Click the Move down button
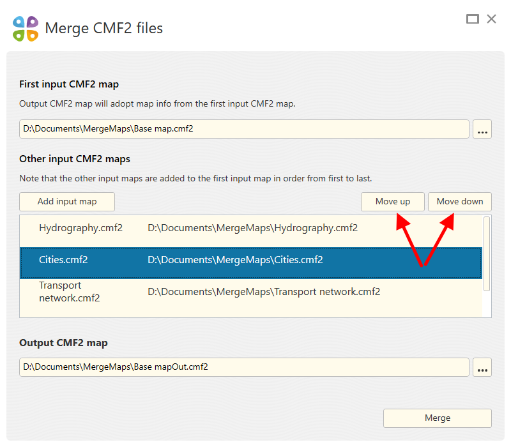 pos(459,201)
